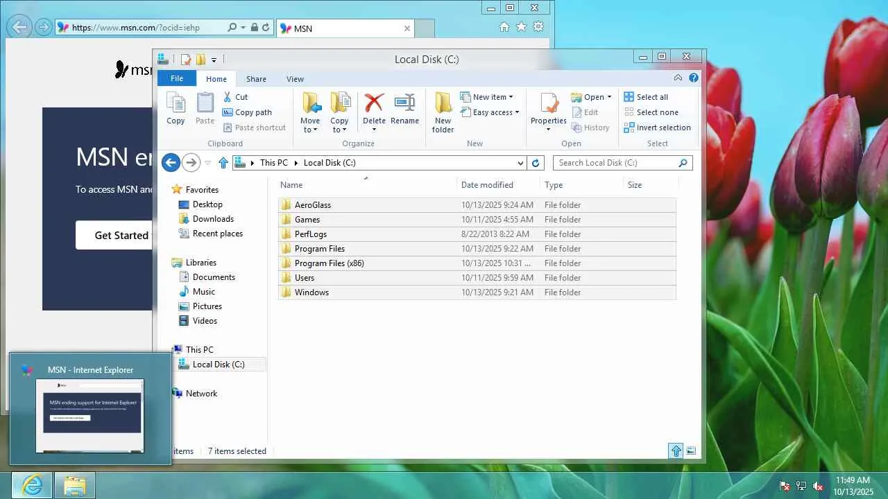Switch to the View ribbon tab
Screen dimensions: 888x499
296,79
